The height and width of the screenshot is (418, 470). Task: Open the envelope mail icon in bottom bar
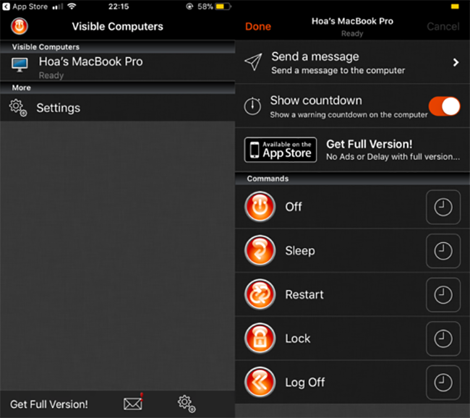133,403
